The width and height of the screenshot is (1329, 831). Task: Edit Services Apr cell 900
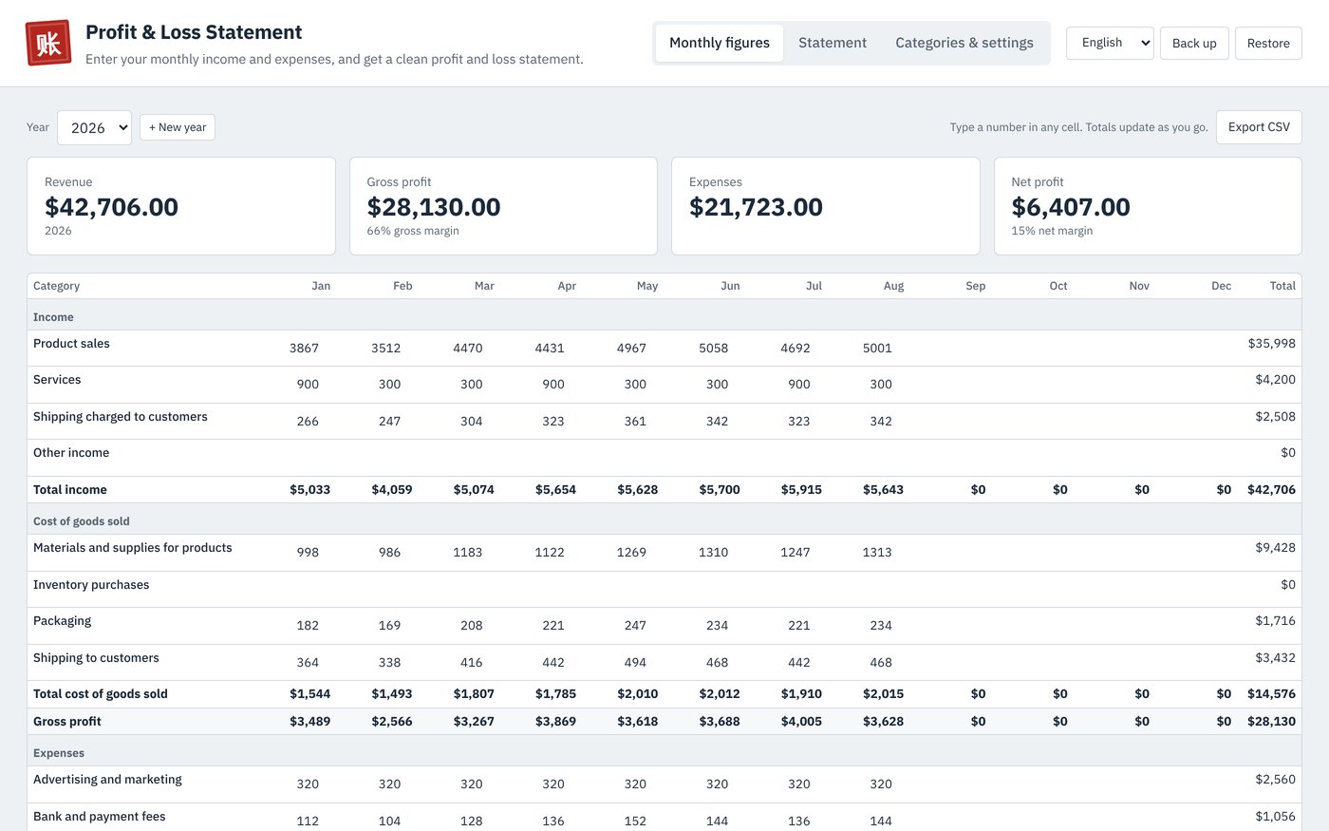pyautogui.click(x=542, y=385)
